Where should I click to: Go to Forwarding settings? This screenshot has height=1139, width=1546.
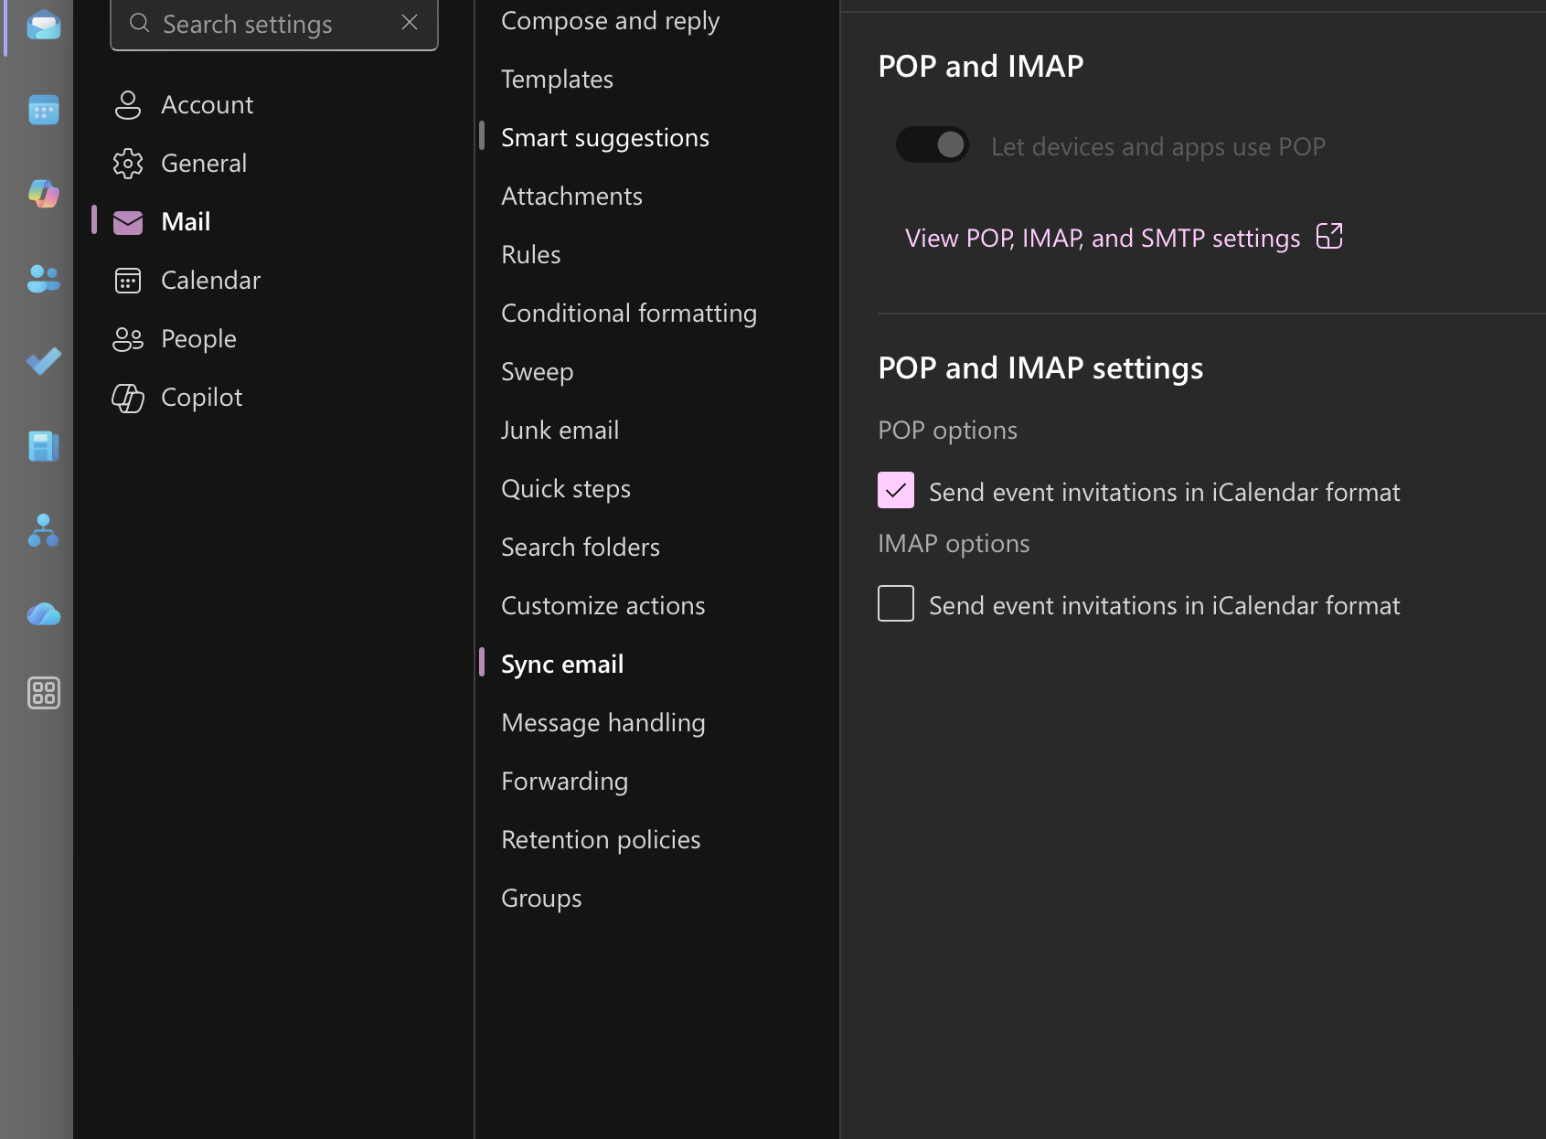click(564, 782)
